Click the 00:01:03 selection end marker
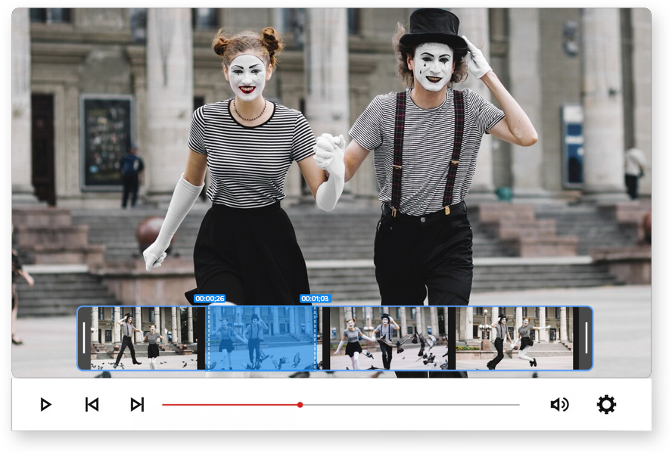Screen dimensions: 672x454 (315, 299)
